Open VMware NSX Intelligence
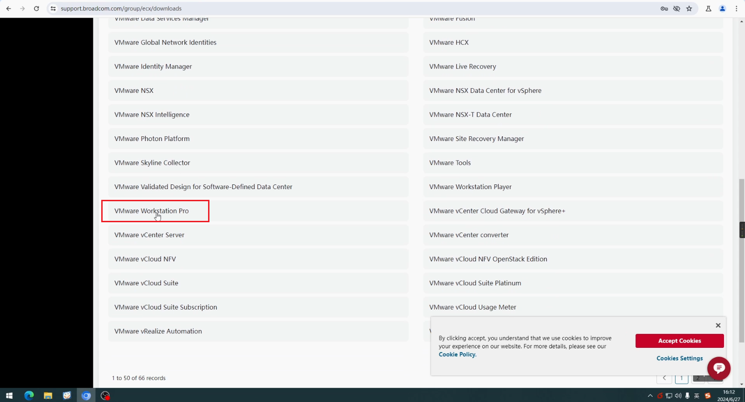Screen dimensions: 745x402 pyautogui.click(x=258, y=115)
